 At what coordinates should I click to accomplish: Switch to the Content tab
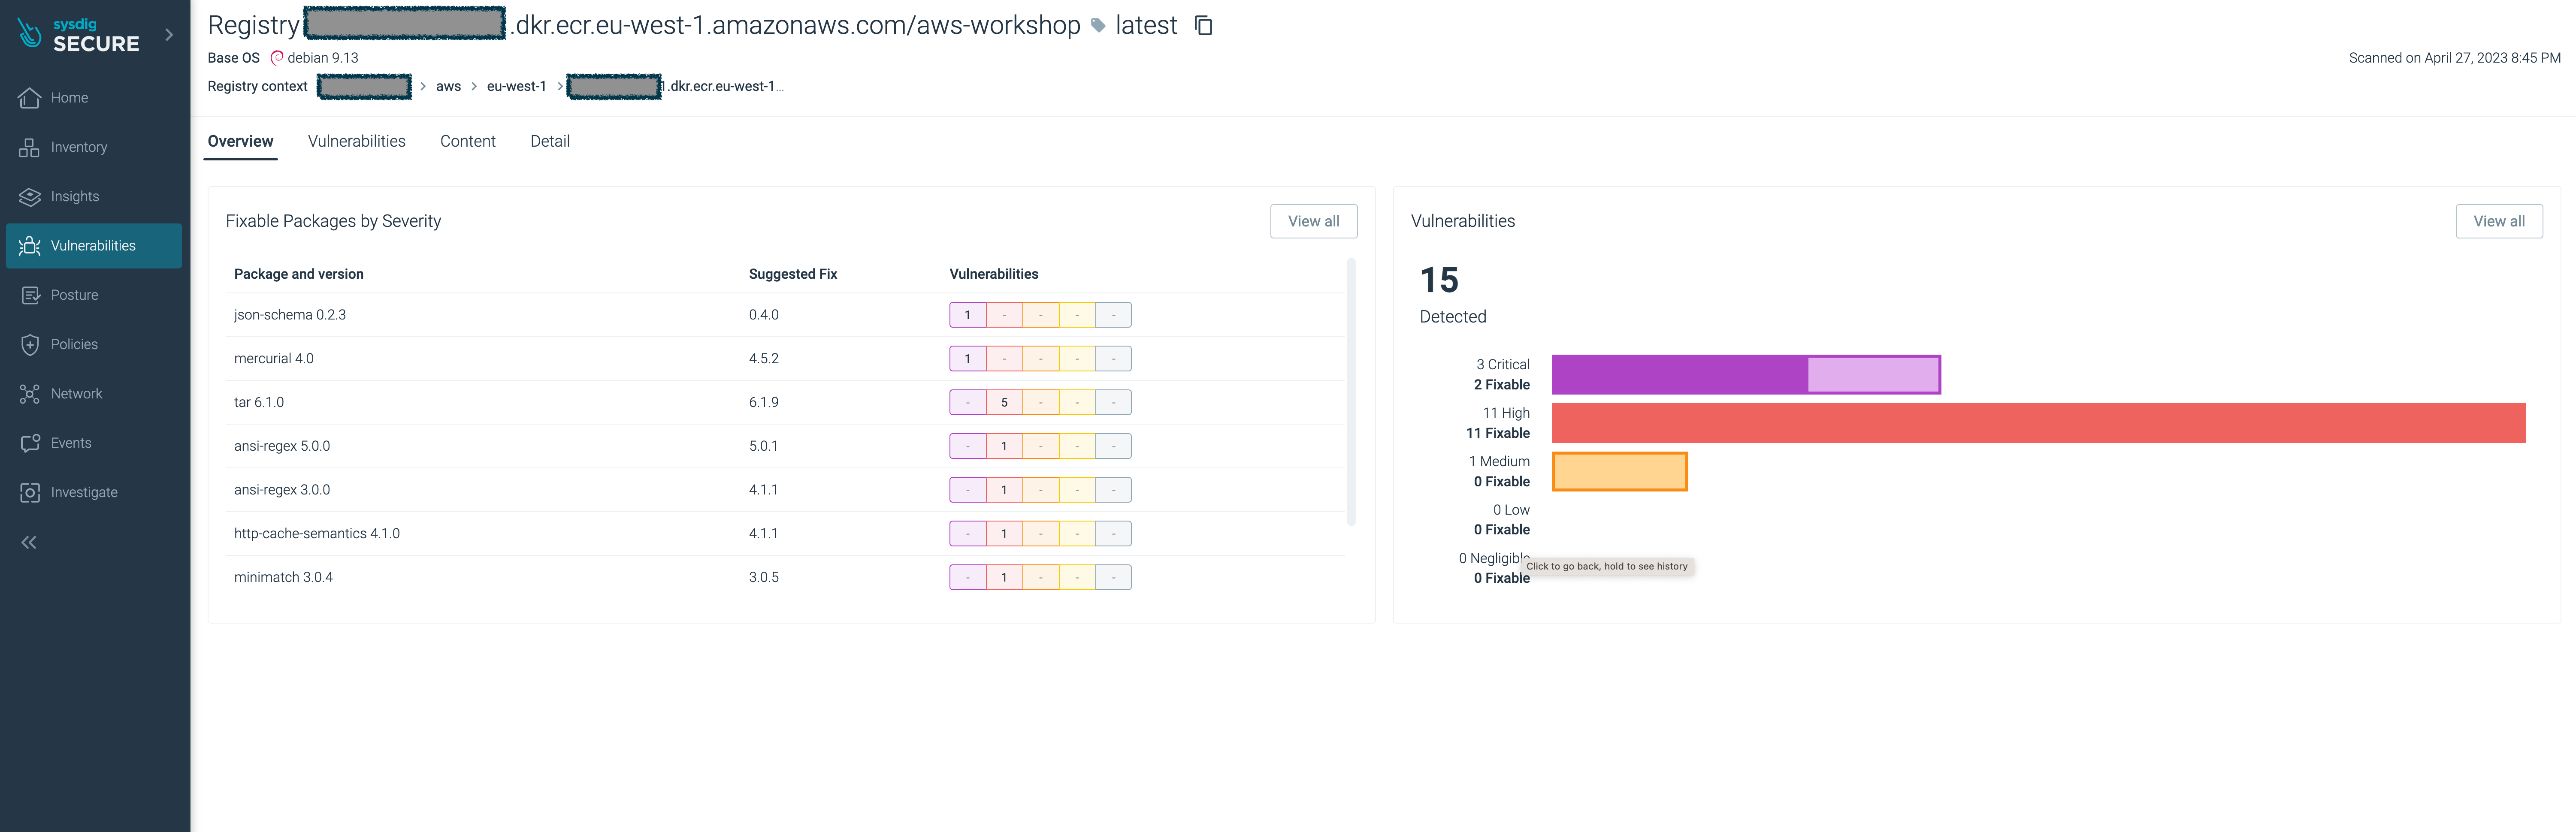(468, 142)
